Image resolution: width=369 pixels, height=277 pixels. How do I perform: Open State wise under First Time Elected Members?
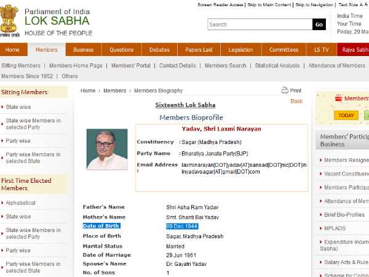point(18,217)
